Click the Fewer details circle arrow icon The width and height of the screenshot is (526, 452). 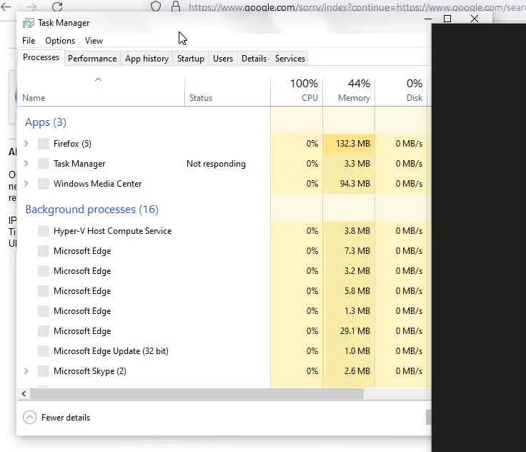click(29, 418)
